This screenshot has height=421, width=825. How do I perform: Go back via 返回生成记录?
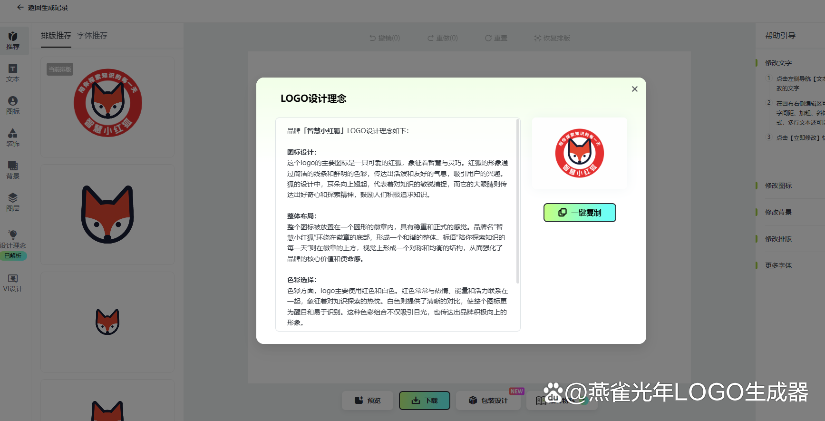pyautogui.click(x=42, y=8)
